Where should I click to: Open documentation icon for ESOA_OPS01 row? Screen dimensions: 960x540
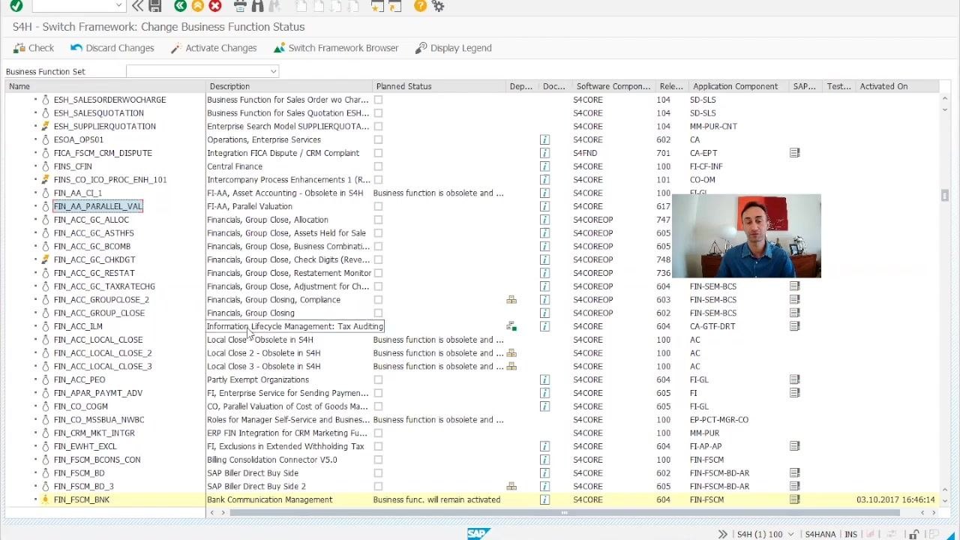[544, 139]
